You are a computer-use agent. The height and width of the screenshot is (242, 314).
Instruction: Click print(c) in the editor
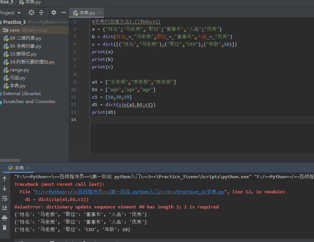(103, 67)
